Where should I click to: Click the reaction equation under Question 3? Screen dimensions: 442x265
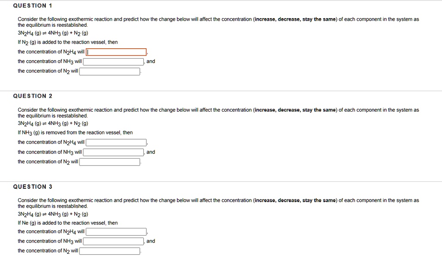click(53, 214)
